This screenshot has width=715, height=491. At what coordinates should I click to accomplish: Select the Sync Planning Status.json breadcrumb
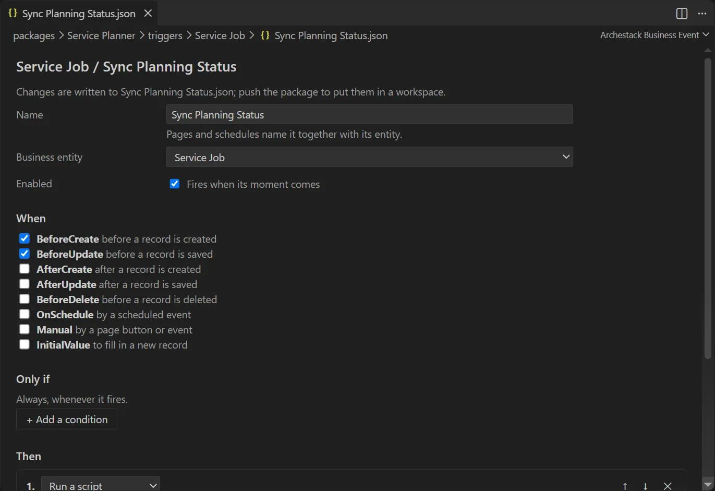point(331,35)
